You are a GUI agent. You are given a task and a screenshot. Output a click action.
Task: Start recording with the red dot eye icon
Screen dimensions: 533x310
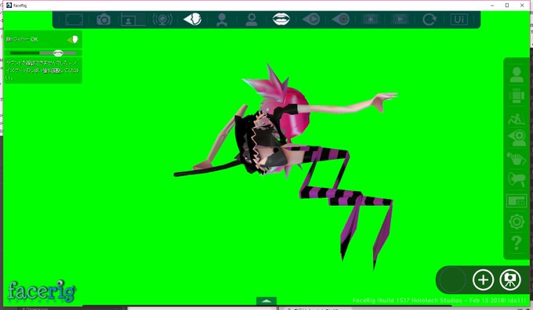click(341, 20)
